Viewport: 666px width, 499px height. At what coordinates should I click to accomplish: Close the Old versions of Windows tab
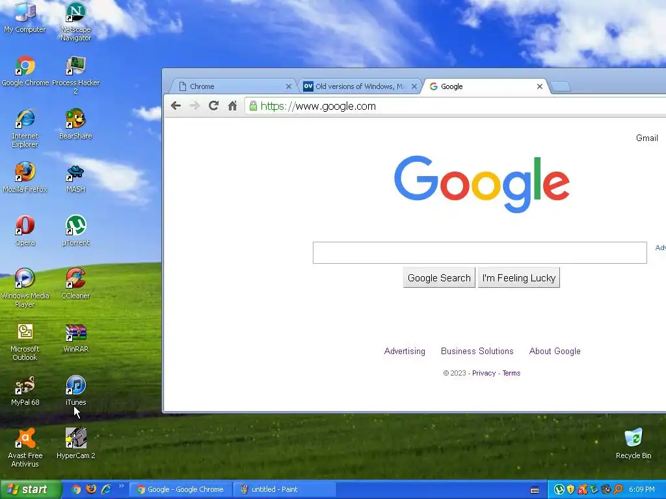click(414, 86)
